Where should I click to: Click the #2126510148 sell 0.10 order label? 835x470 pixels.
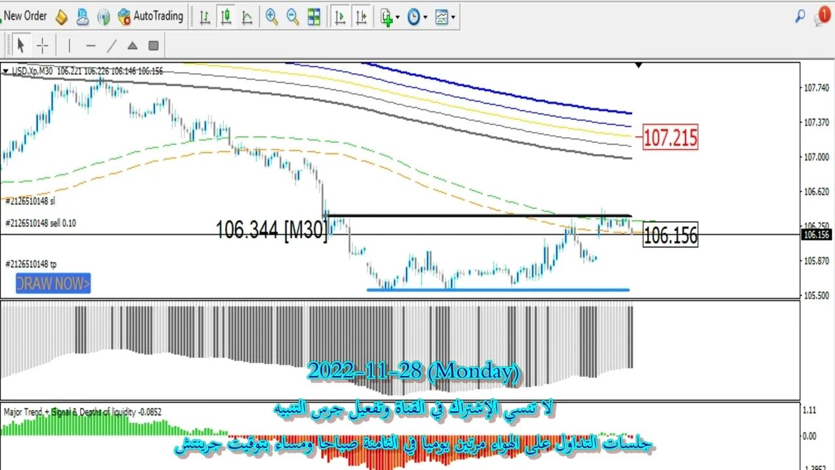coord(40,223)
